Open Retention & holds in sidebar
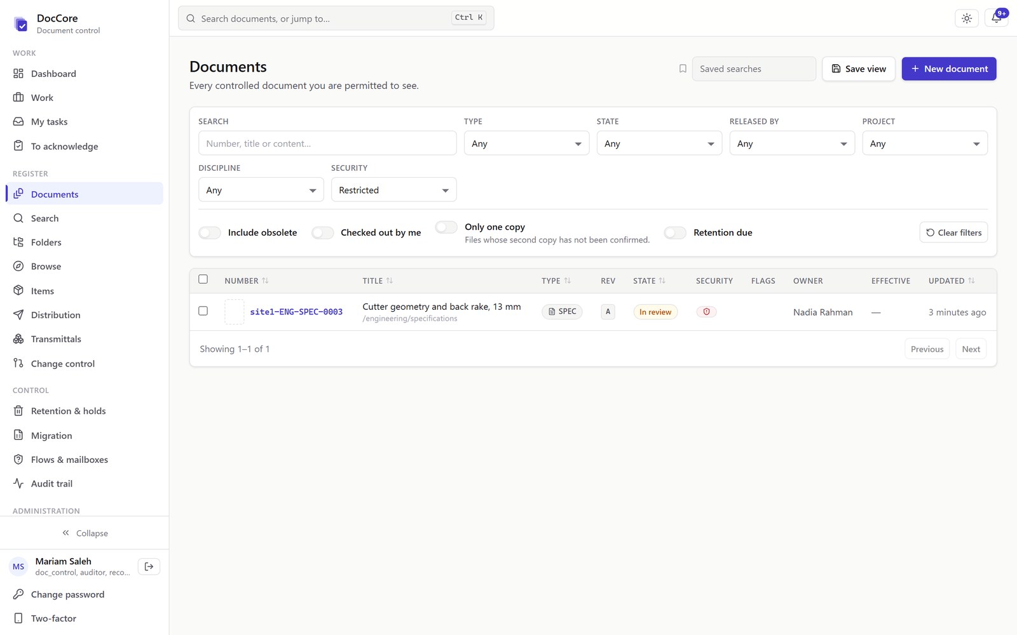This screenshot has height=635, width=1017. (x=84, y=411)
